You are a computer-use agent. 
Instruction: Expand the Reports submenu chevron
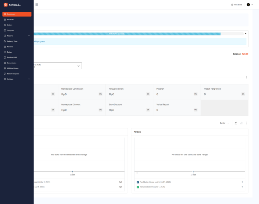click(29, 36)
